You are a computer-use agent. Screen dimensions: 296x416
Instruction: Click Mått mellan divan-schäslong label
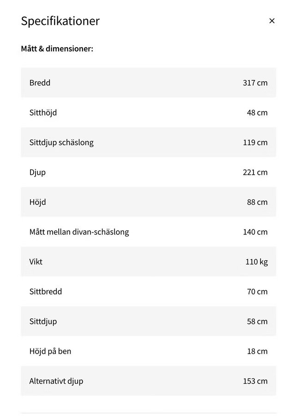[x=79, y=232]
